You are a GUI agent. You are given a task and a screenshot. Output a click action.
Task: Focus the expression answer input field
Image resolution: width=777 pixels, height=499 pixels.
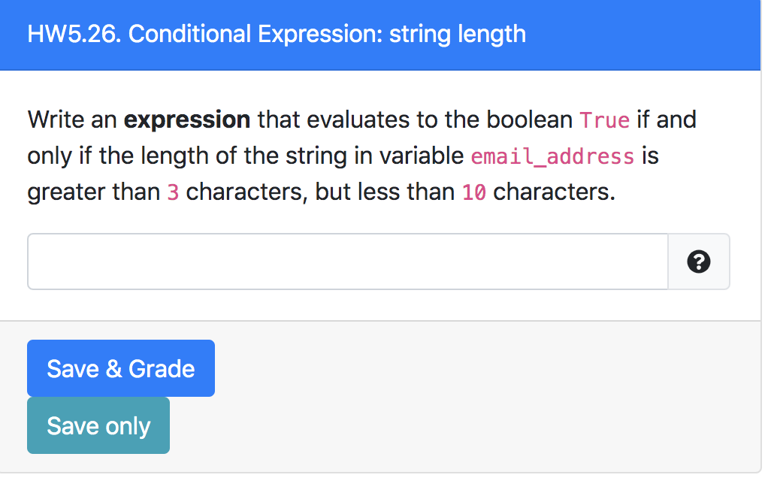coord(348,262)
